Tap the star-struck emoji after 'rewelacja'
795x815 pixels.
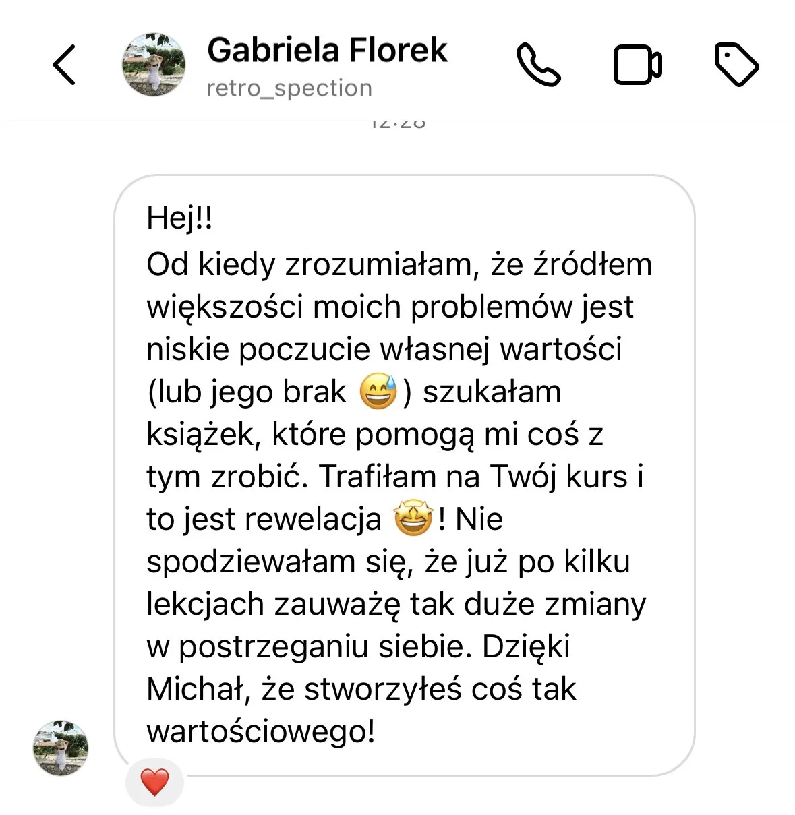pyautogui.click(x=413, y=519)
